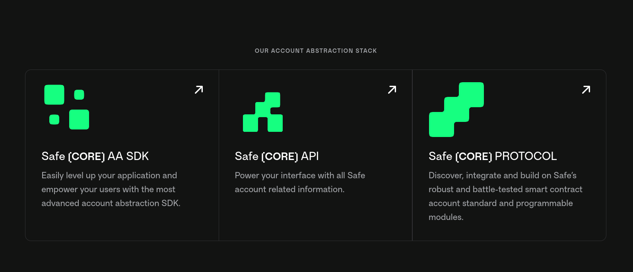
Task: Follow the arrow icon on the API card
Action: click(392, 90)
